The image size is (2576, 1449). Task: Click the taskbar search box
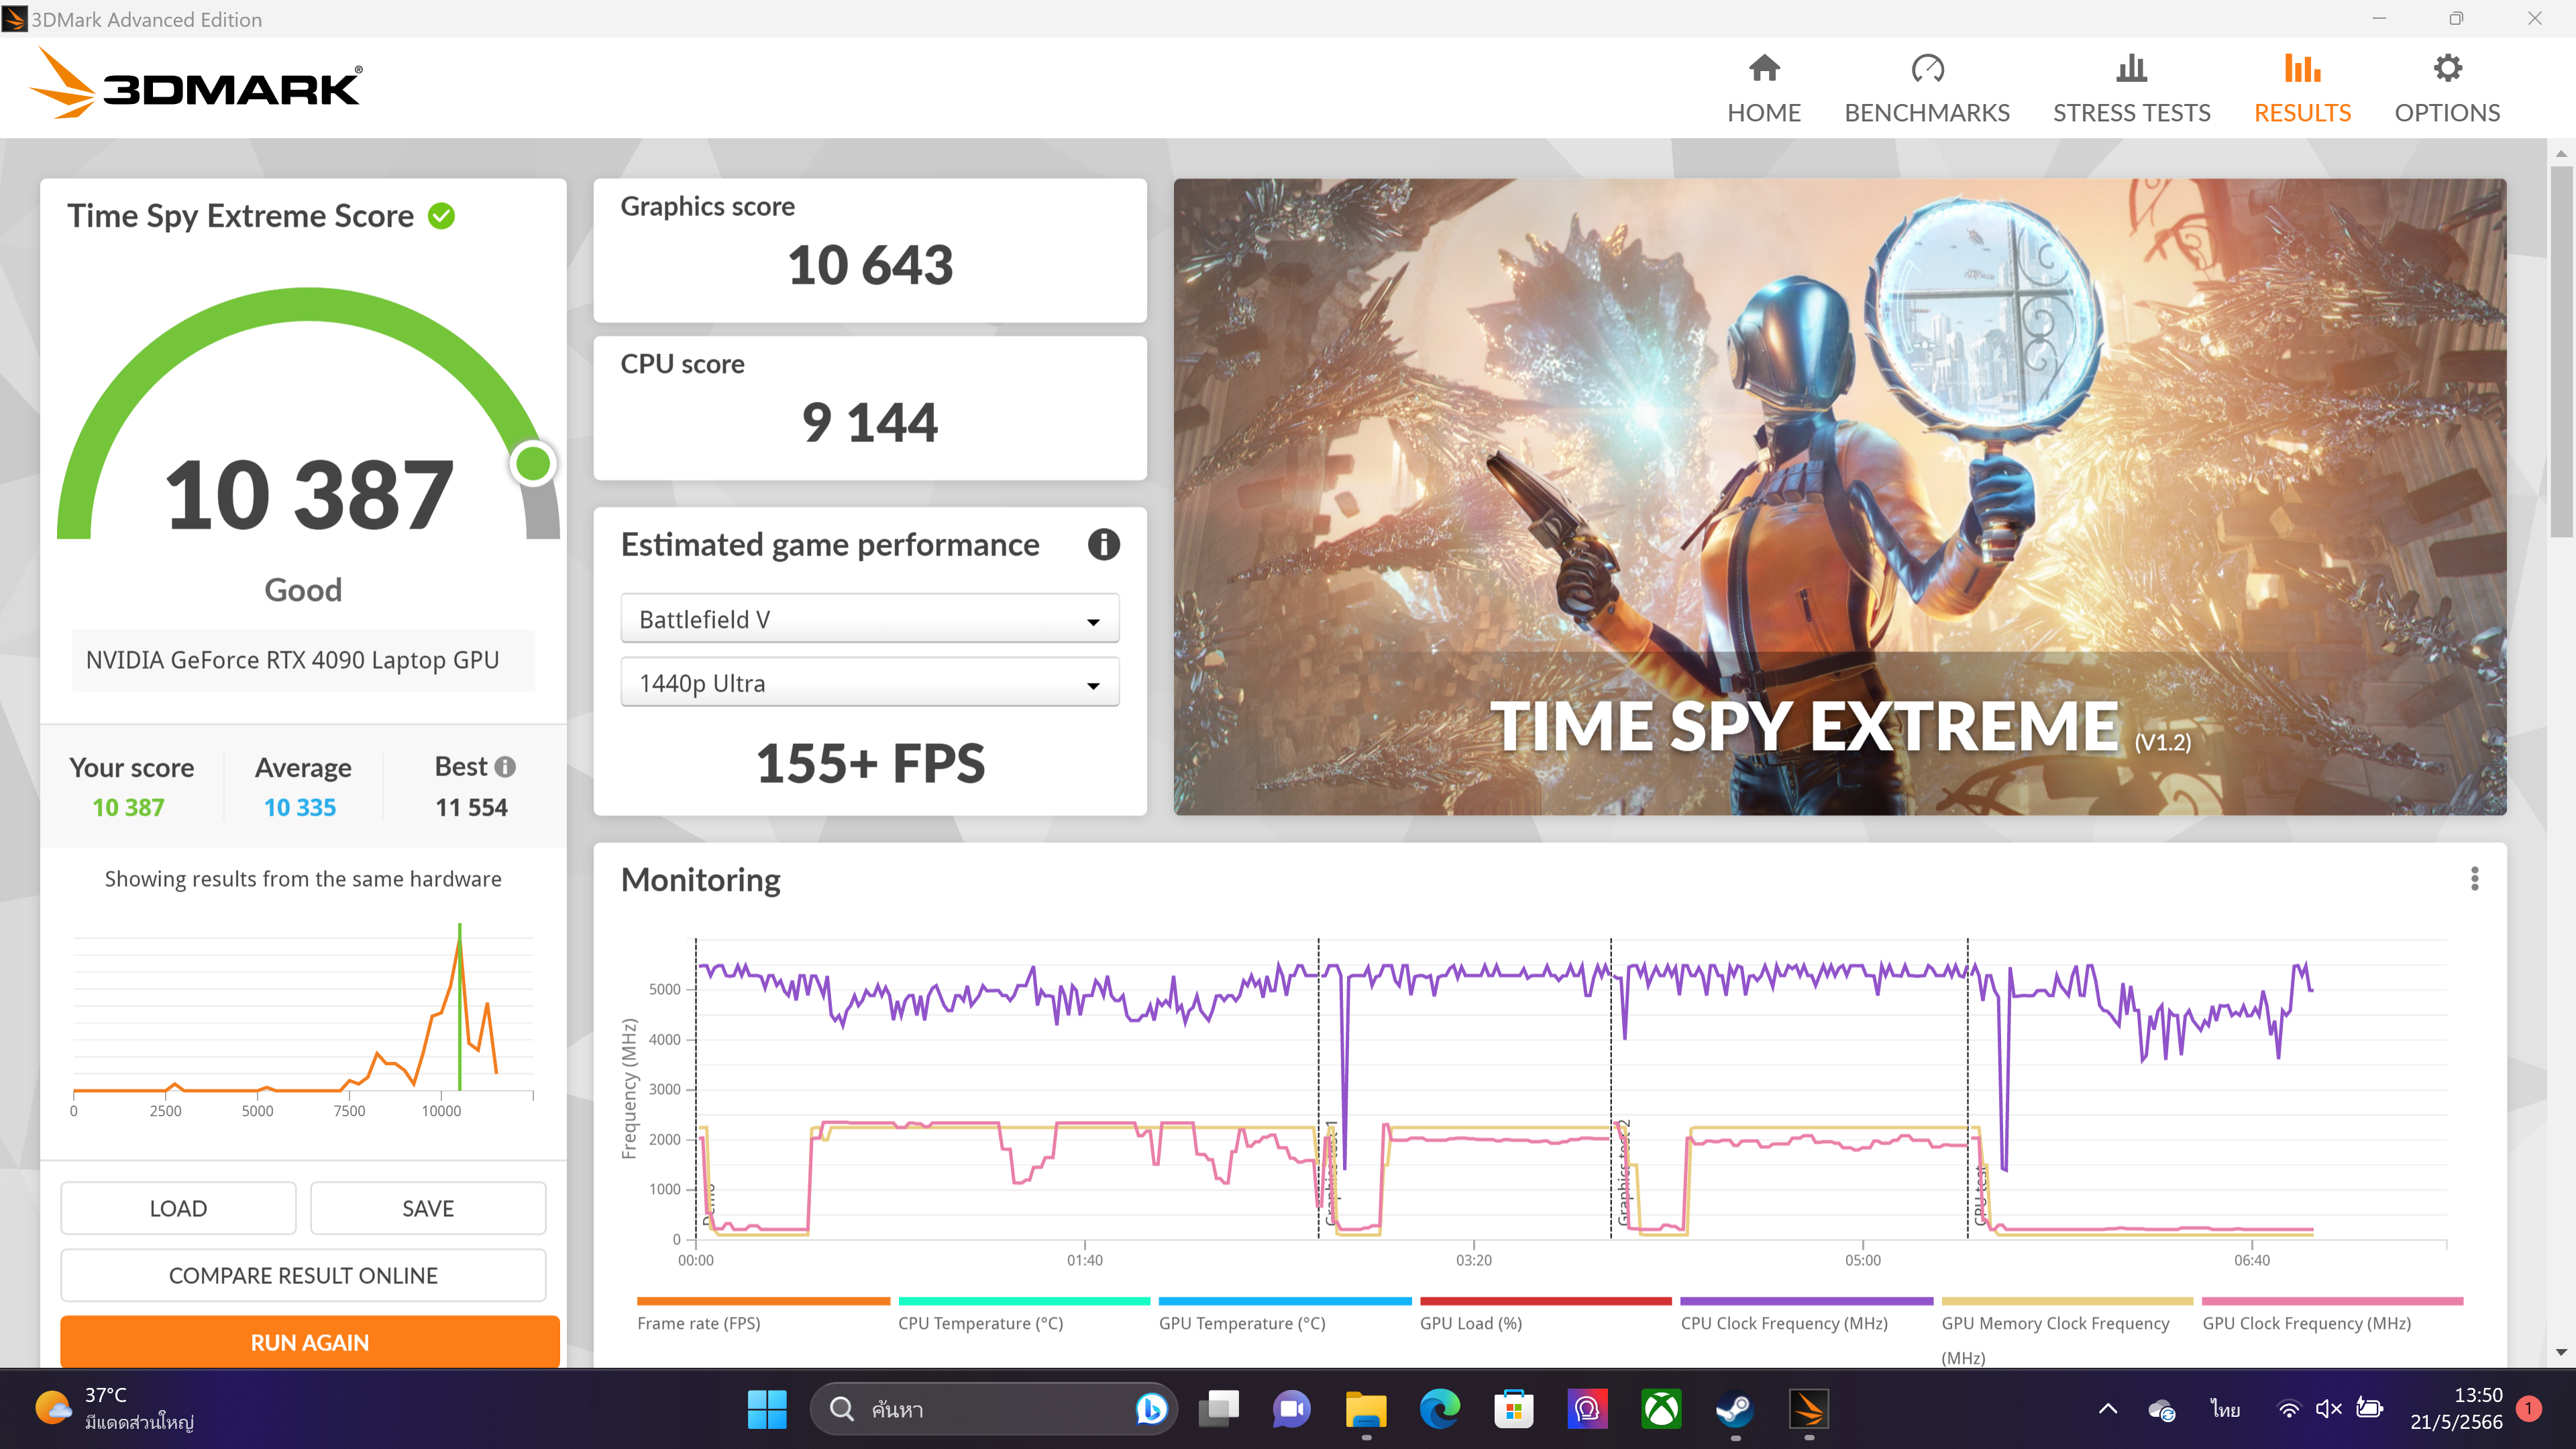993,1409
